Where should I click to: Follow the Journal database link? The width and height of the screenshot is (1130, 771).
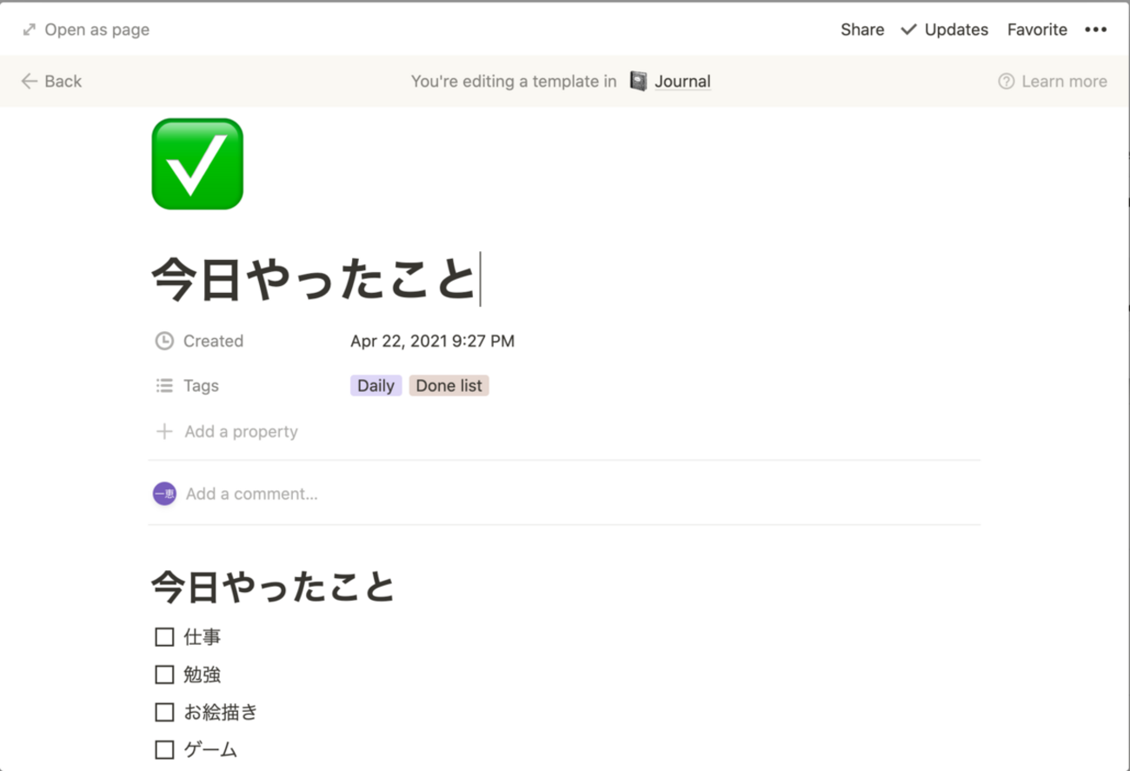682,81
